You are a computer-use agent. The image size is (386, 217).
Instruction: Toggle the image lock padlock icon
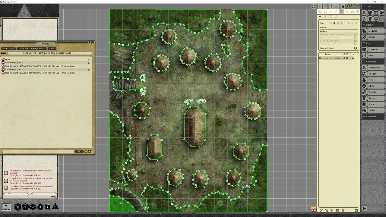pyautogui.click(x=343, y=6)
